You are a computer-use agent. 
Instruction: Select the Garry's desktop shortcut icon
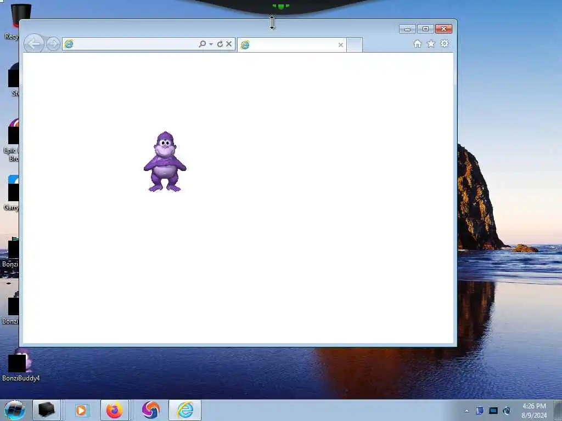pyautogui.click(x=12, y=193)
